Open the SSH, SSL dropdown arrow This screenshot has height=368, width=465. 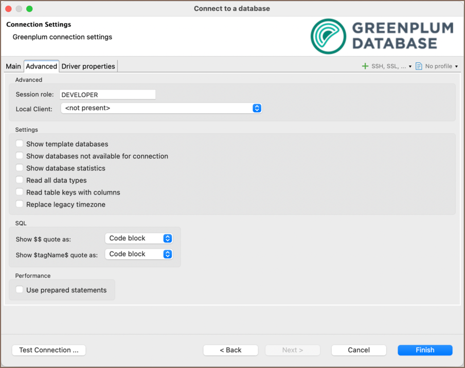(x=410, y=66)
